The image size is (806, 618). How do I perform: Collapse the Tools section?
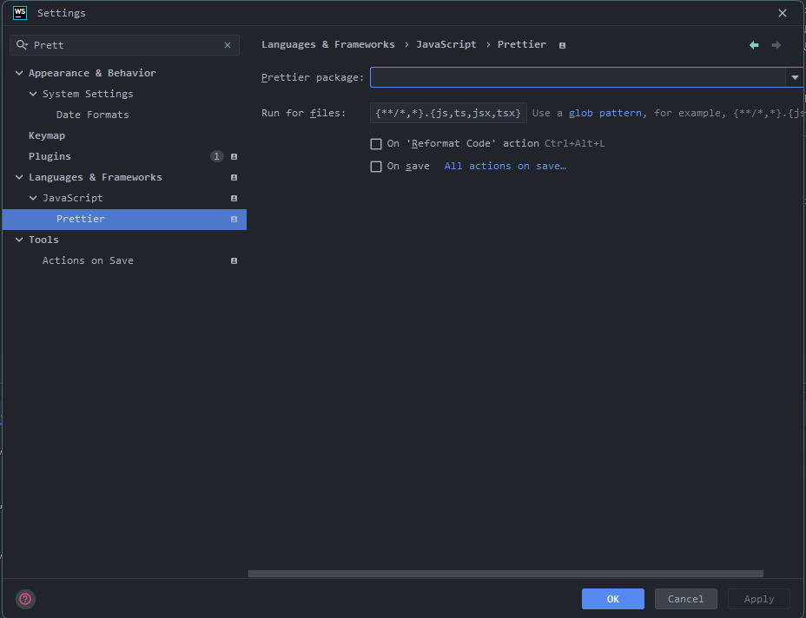tap(19, 240)
